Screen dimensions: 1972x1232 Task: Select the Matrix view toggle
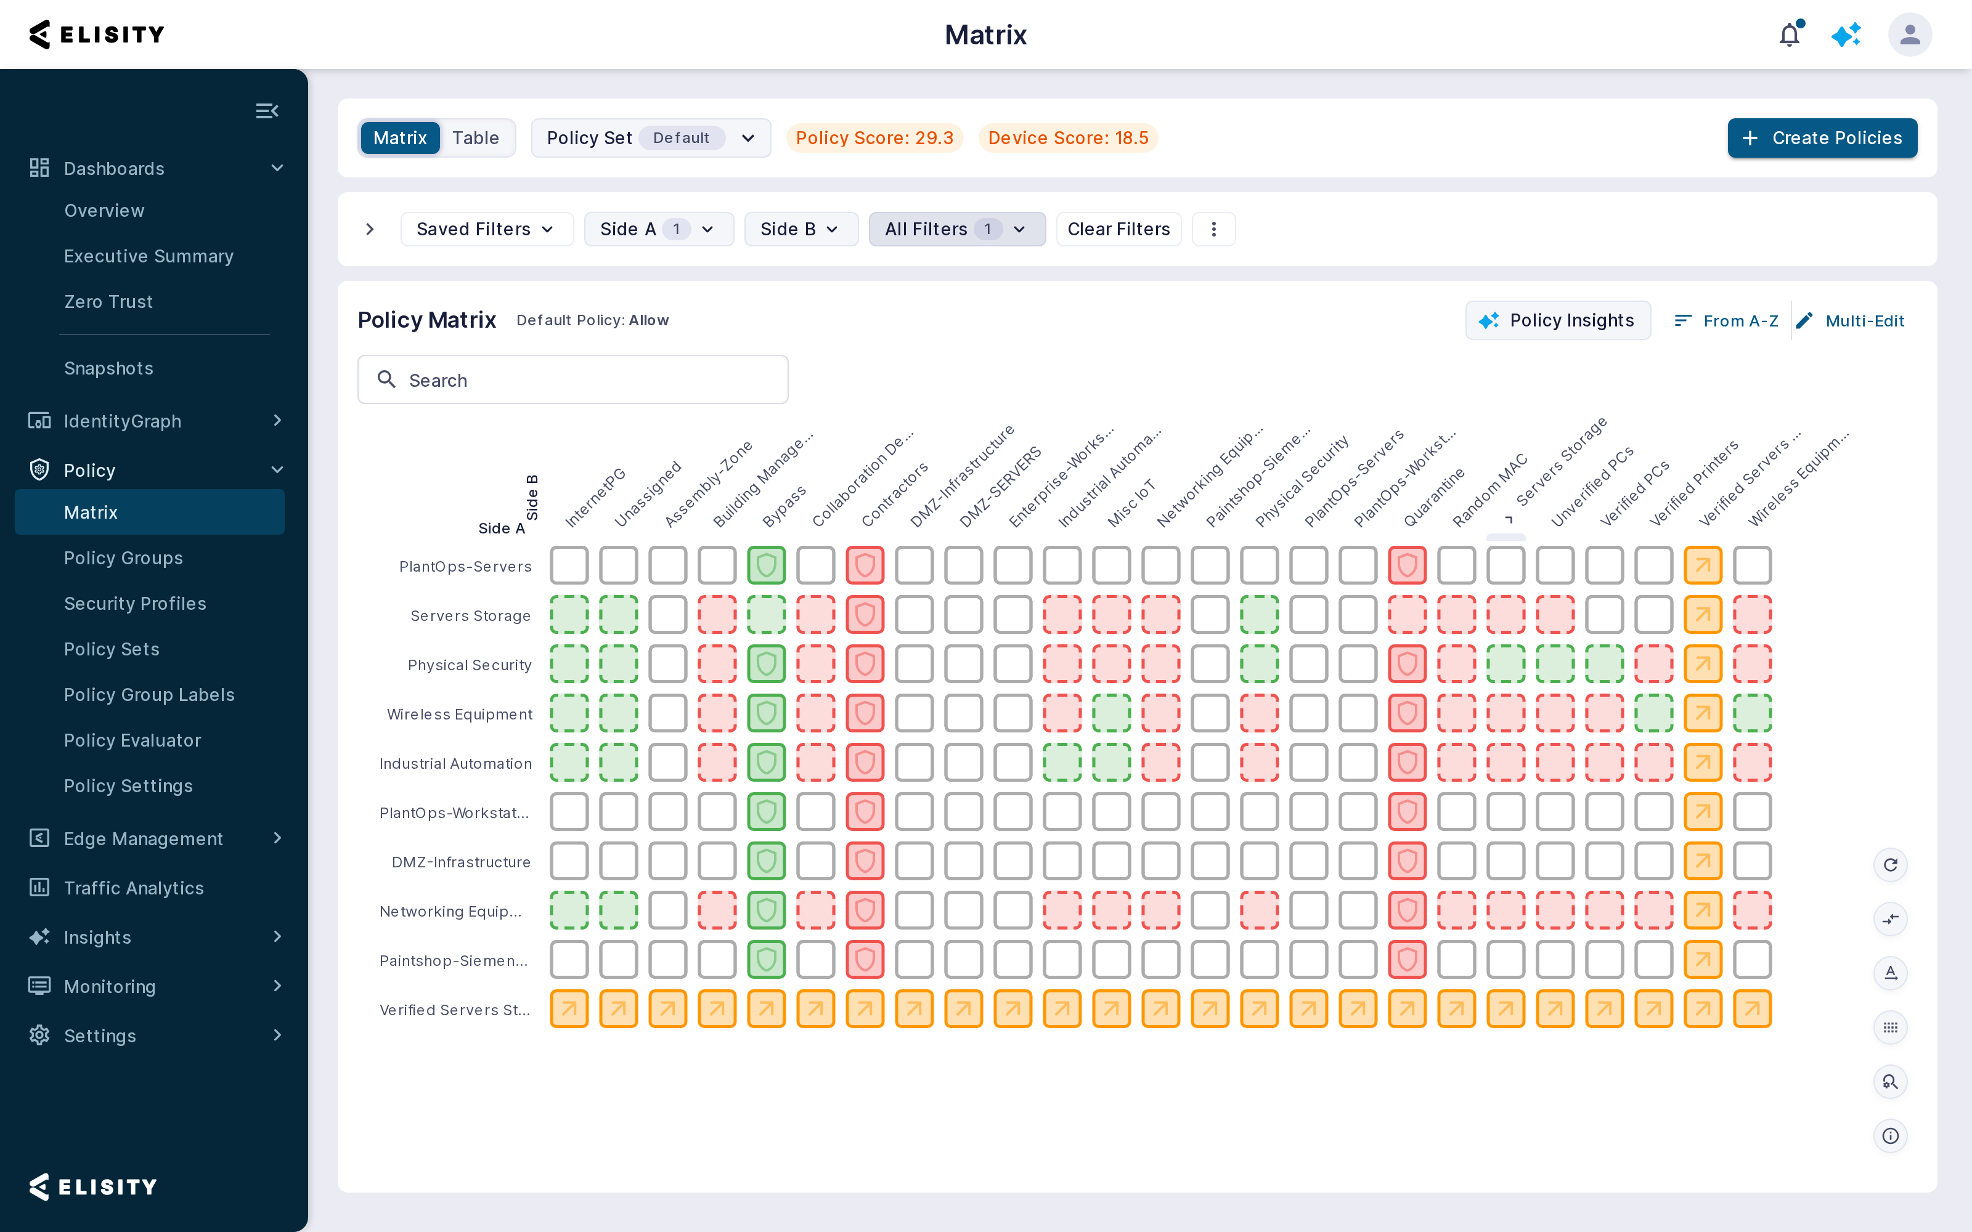(x=399, y=138)
